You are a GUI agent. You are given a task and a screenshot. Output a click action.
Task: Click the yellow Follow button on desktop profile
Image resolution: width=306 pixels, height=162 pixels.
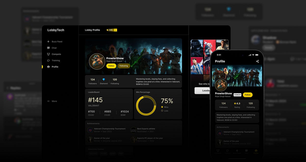(x=111, y=66)
